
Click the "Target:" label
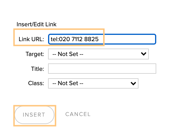35,54
